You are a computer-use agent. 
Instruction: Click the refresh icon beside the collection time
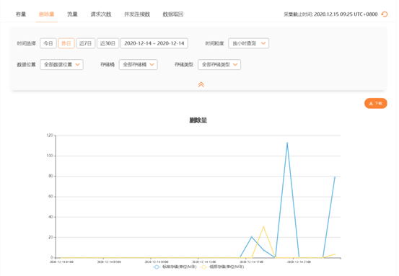click(385, 14)
